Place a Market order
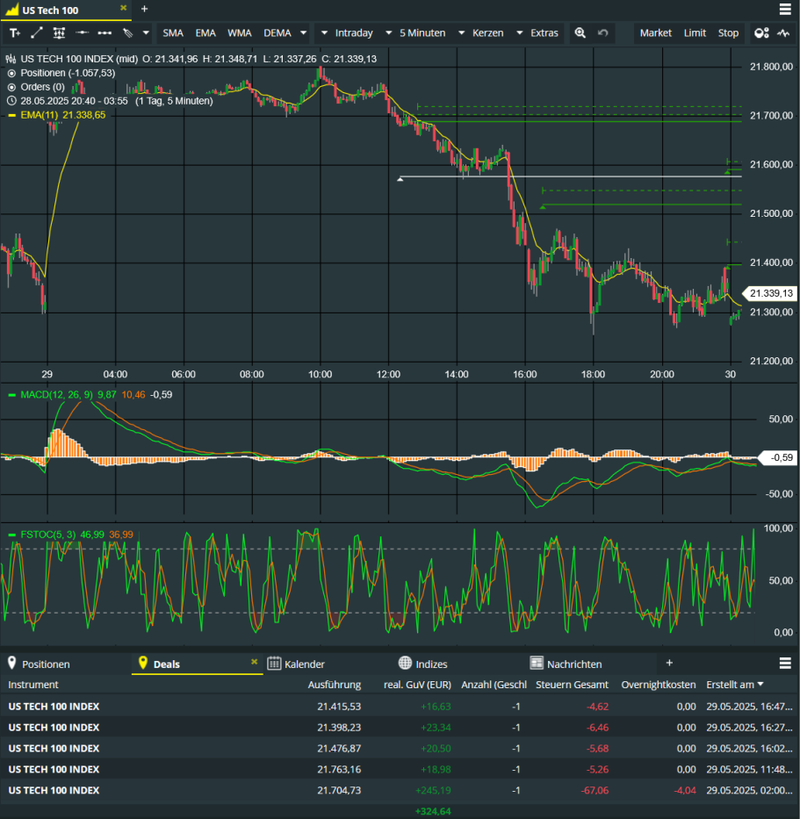 pos(656,32)
